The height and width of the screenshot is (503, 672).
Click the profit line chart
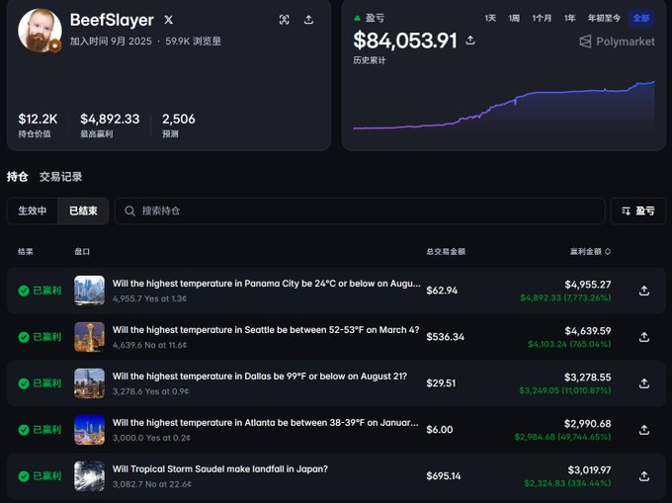(504, 105)
